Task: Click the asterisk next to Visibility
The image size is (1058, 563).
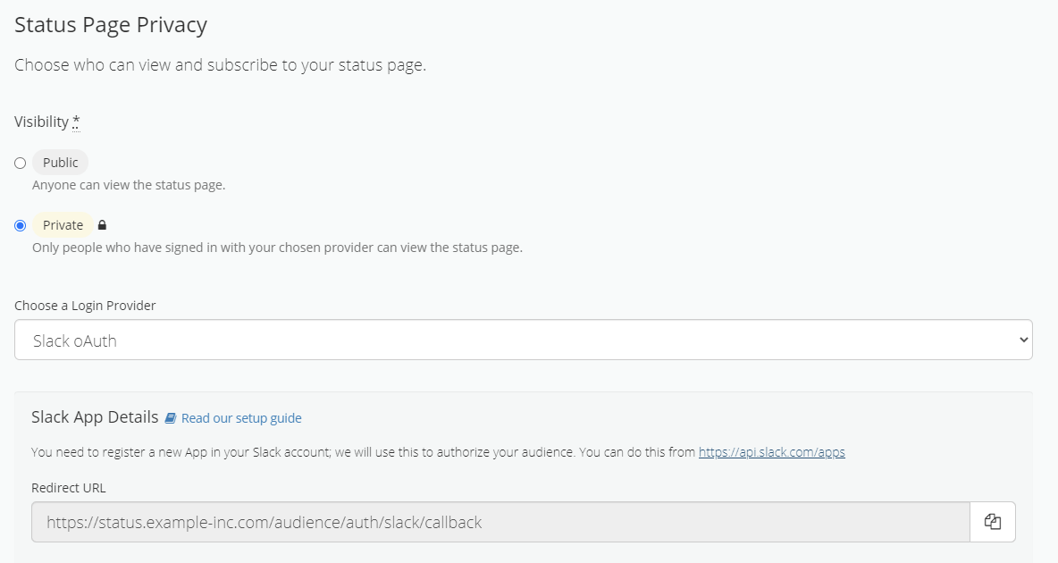Action: click(x=76, y=122)
